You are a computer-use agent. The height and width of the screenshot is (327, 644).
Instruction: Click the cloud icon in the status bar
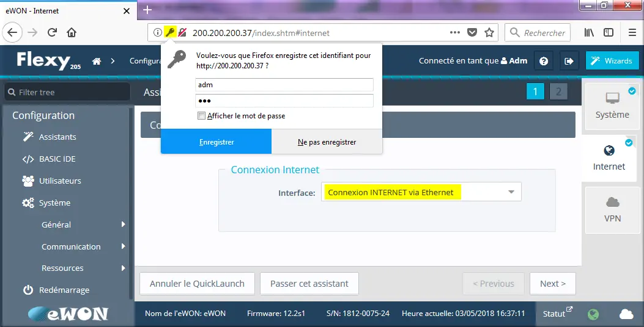626,314
